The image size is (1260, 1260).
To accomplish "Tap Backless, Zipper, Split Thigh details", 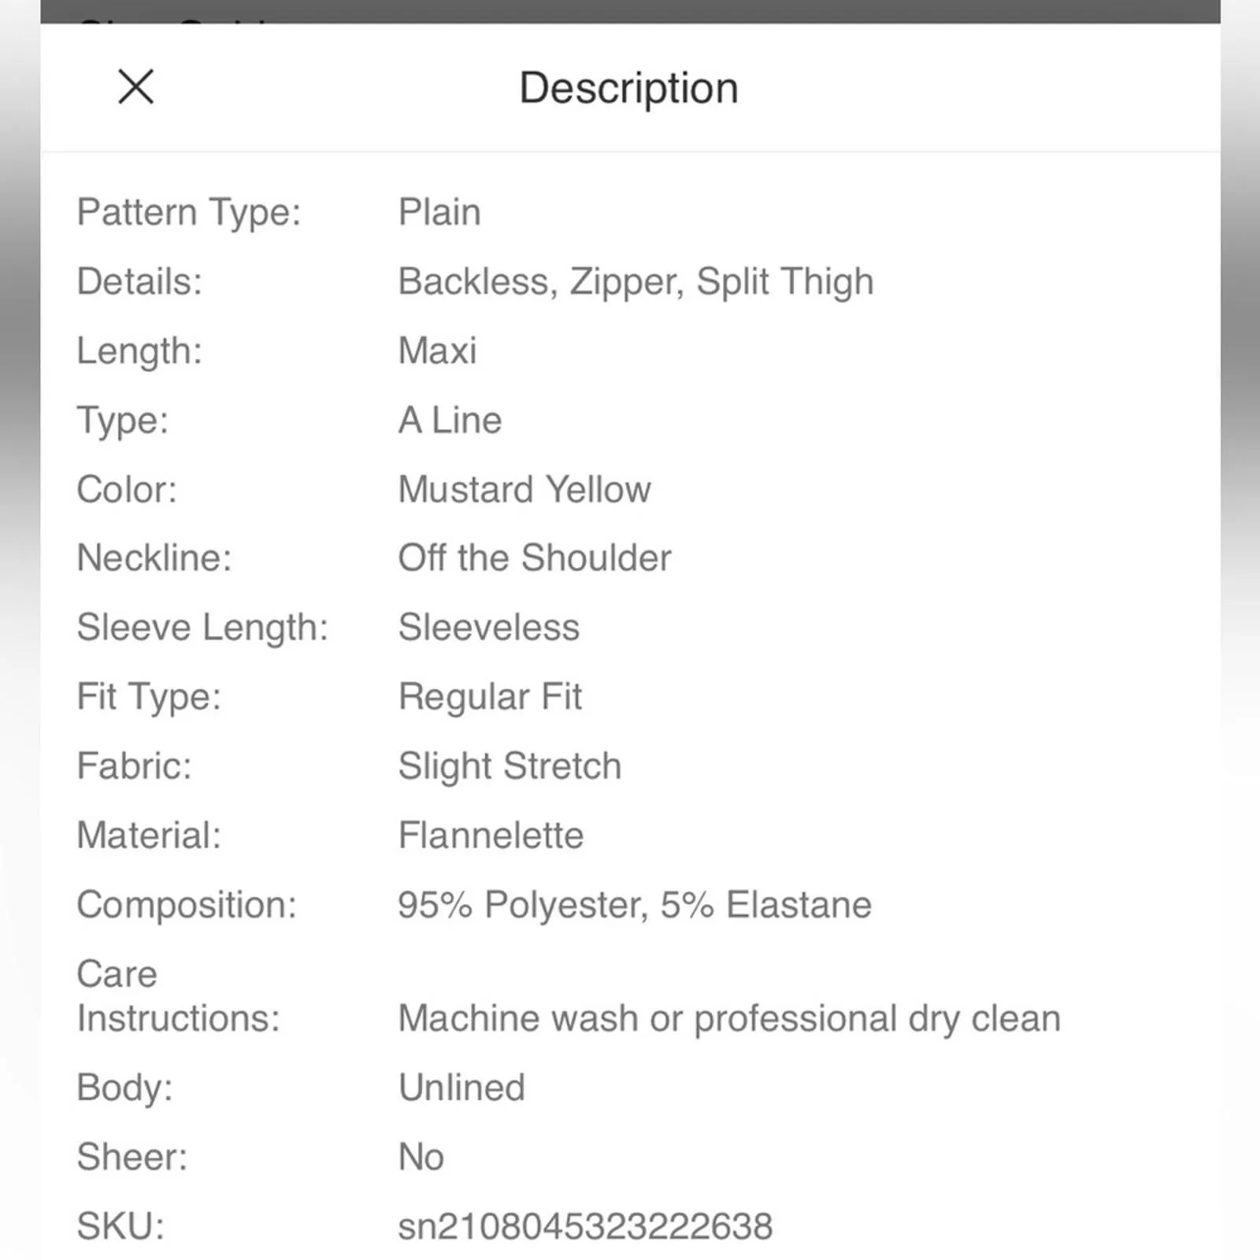I will pos(636,283).
